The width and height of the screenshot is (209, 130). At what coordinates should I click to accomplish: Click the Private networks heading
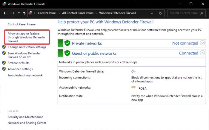point(87,43)
